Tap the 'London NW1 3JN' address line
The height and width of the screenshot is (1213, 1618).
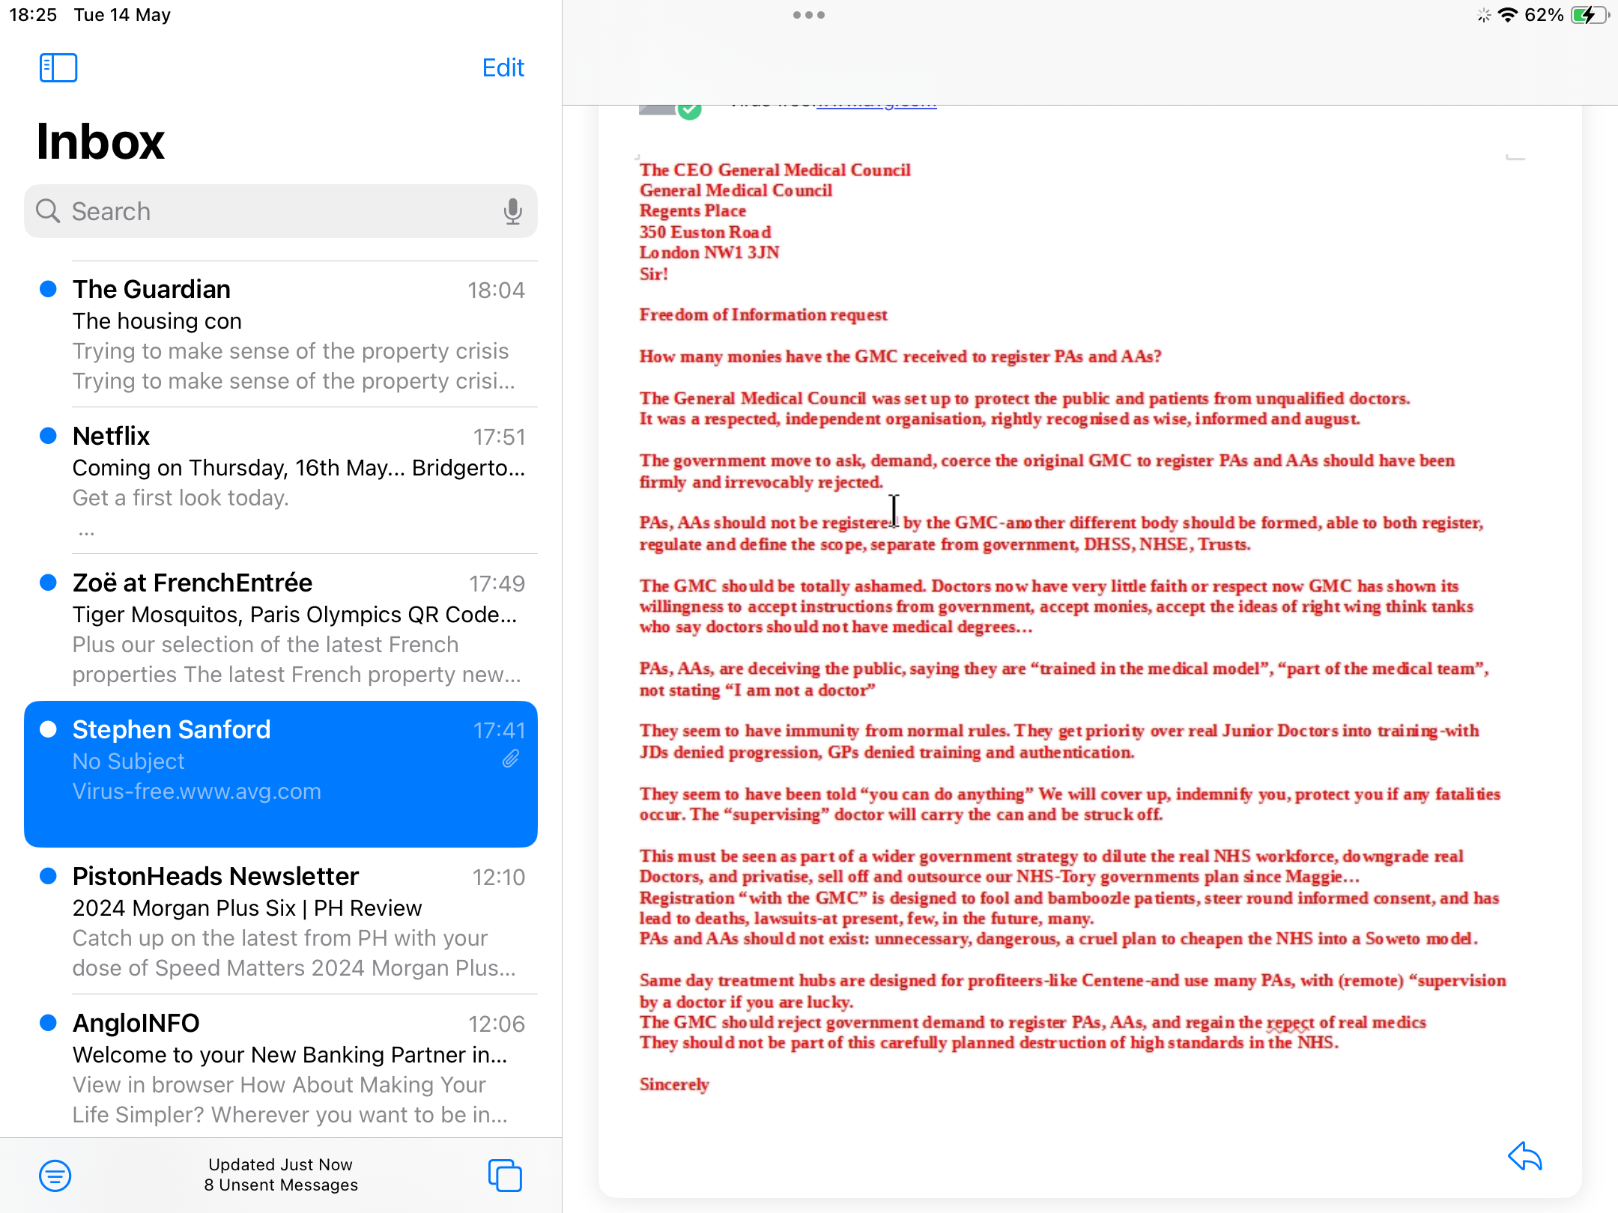709,253
